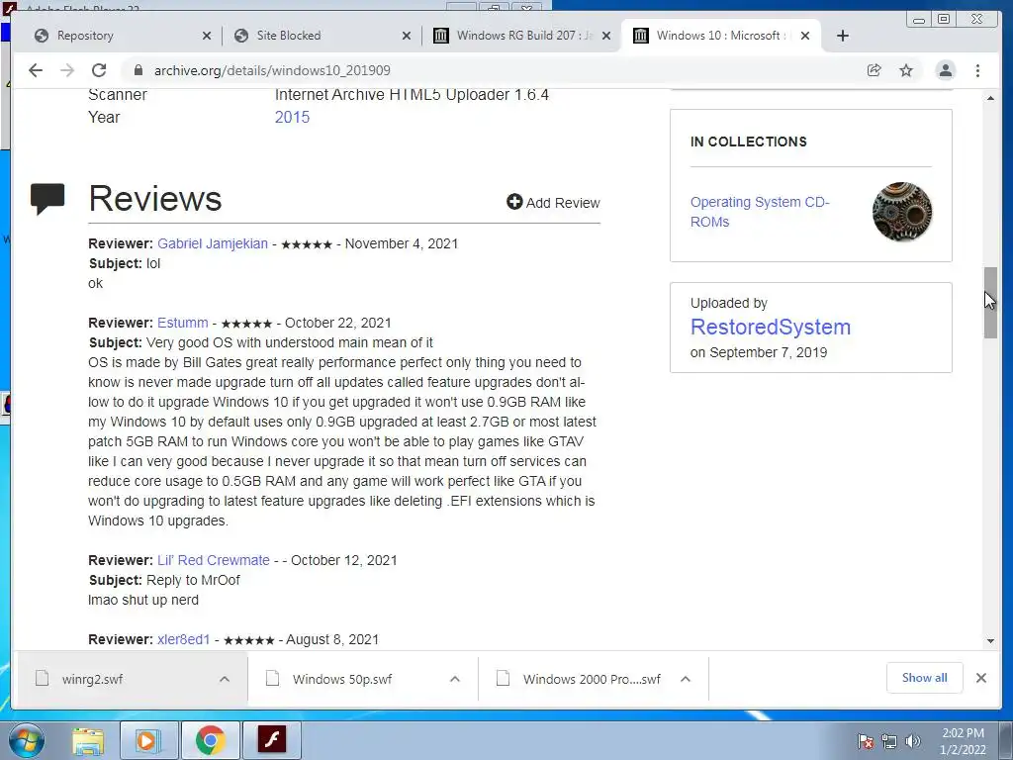The height and width of the screenshot is (760, 1013).
Task: Close the Repository tab
Action: (207, 36)
